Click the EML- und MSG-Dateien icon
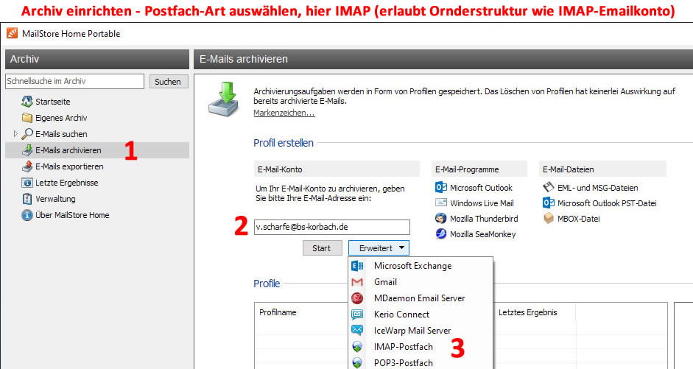 coord(548,187)
